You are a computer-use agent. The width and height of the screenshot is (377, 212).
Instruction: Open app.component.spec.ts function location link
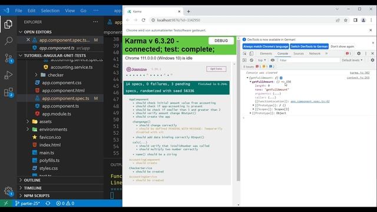(x=310, y=101)
